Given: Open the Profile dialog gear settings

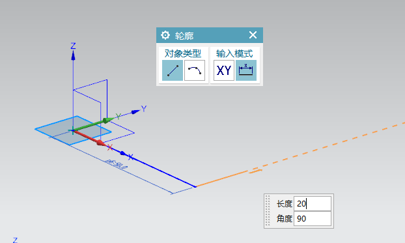Looking at the screenshot, I should pos(165,35).
